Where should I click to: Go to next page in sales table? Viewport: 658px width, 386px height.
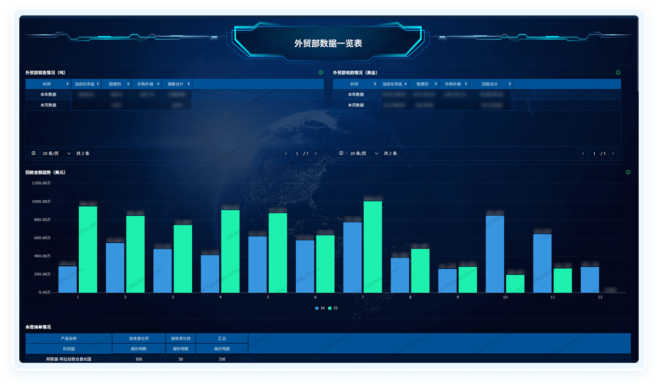click(x=316, y=153)
